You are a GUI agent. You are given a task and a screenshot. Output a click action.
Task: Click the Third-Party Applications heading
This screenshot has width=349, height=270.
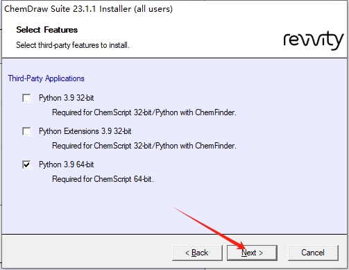pyautogui.click(x=46, y=78)
